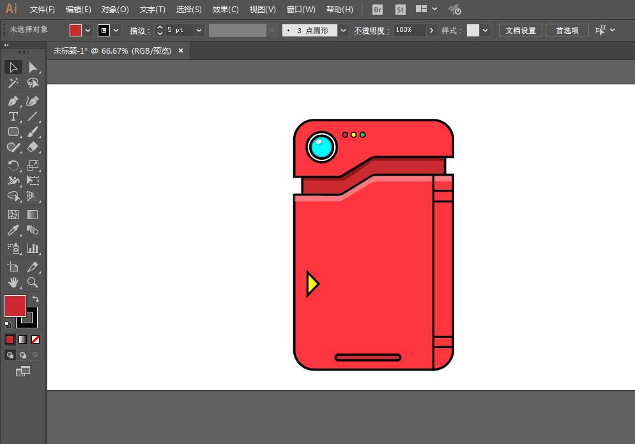This screenshot has width=635, height=444.
Task: Pick the Eyedropper tool
Action: point(13,231)
